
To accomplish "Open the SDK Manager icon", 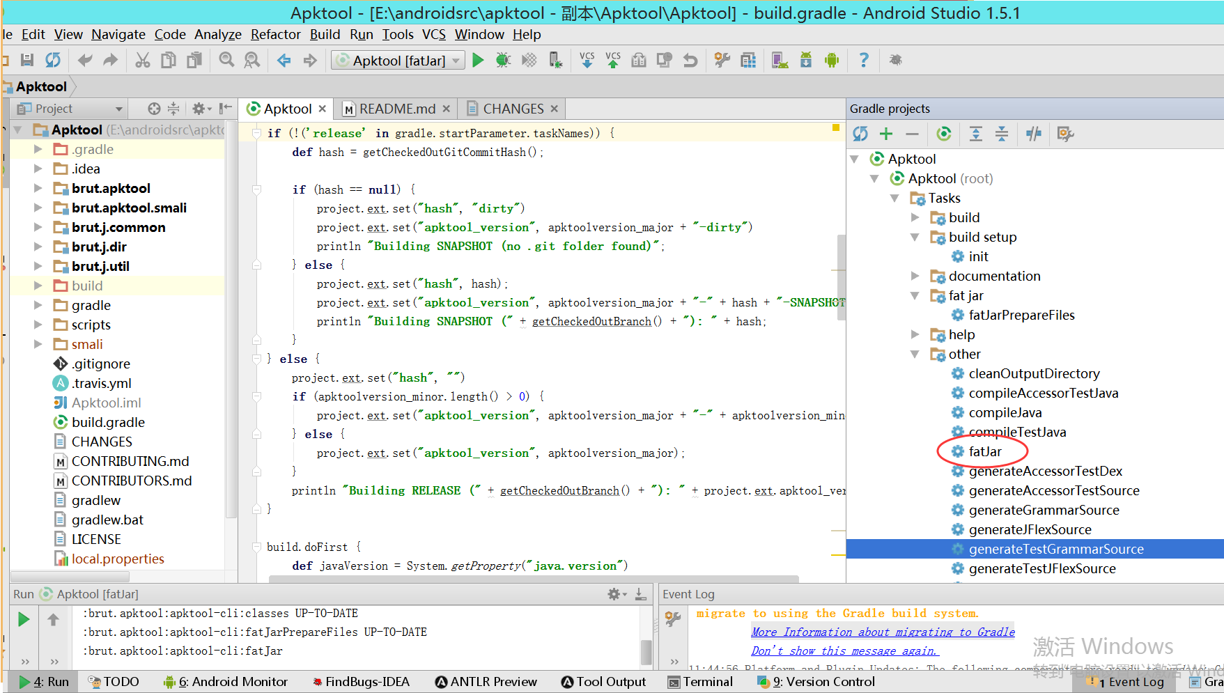I will click(x=806, y=61).
